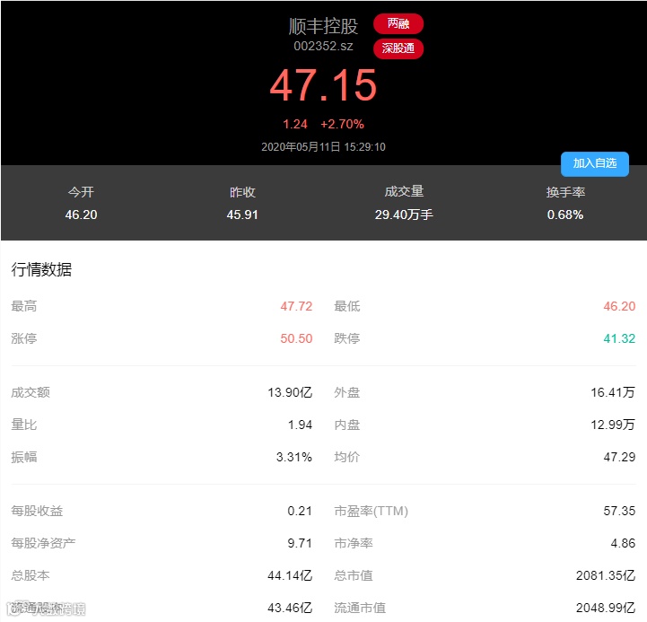Click the 最低 value 46.20
The height and width of the screenshot is (622, 647).
(619, 306)
